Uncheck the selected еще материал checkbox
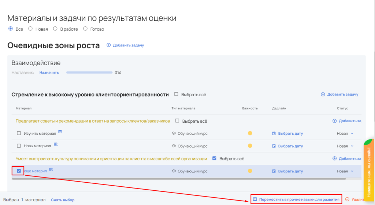 click(x=19, y=171)
